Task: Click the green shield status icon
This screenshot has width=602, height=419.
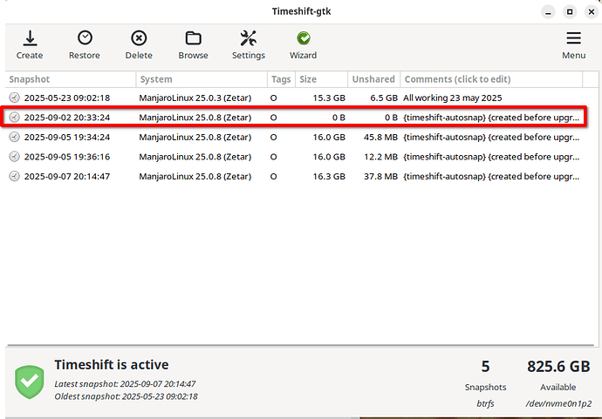Action: [29, 382]
